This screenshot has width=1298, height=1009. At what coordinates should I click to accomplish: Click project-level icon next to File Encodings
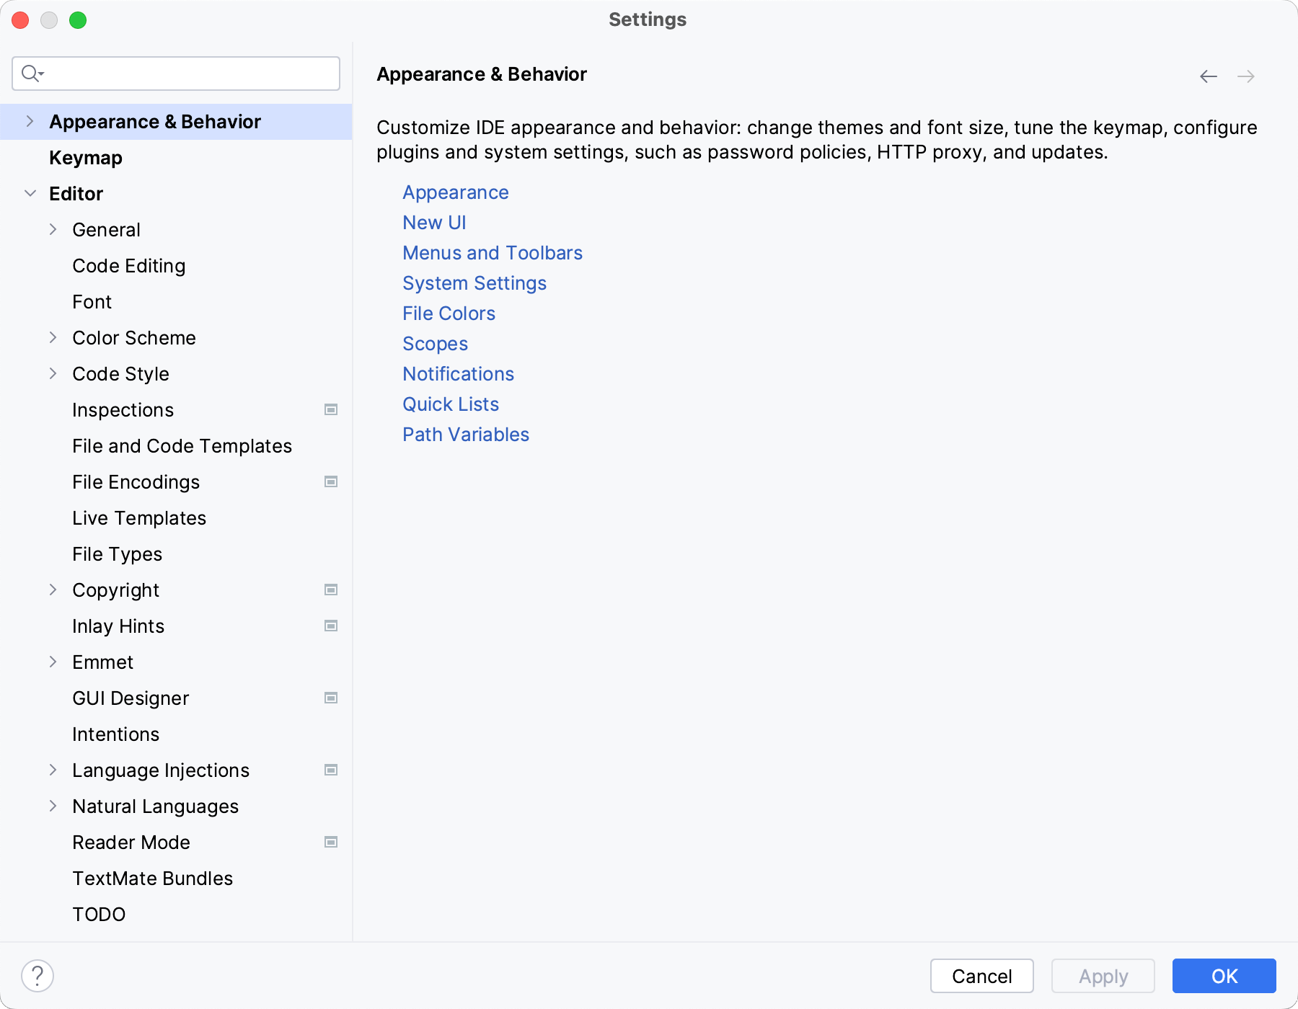pos(331,482)
